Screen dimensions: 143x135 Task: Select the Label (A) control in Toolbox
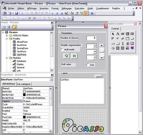point(118,34)
